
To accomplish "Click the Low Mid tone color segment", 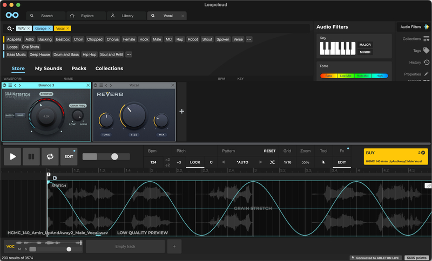I will pyautogui.click(x=346, y=76).
